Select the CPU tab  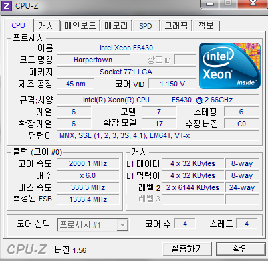click(x=19, y=25)
